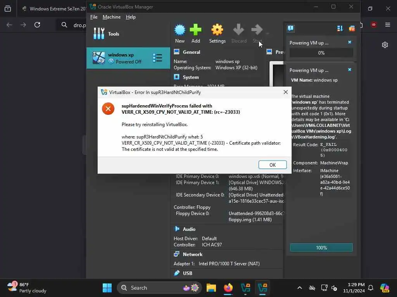Open File Explorer from the taskbar
The image size is (397, 297).
(211, 288)
